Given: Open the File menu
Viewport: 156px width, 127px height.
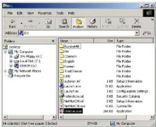Looking at the screenshot, I should (x=10, y=13).
